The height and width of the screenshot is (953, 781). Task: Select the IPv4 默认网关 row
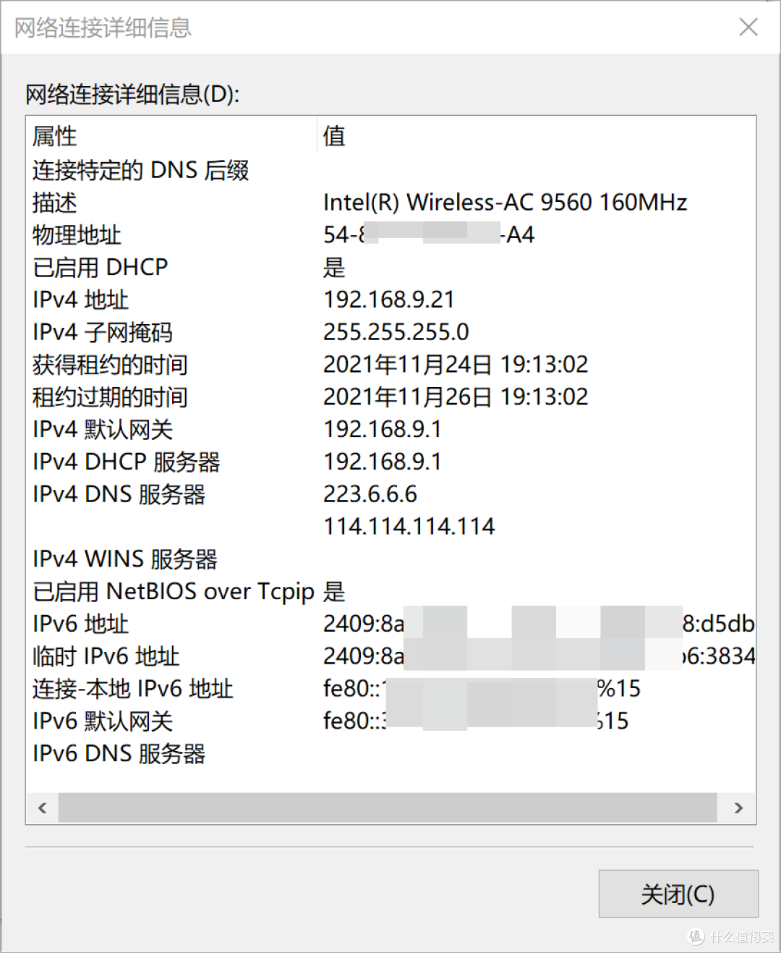click(x=217, y=429)
